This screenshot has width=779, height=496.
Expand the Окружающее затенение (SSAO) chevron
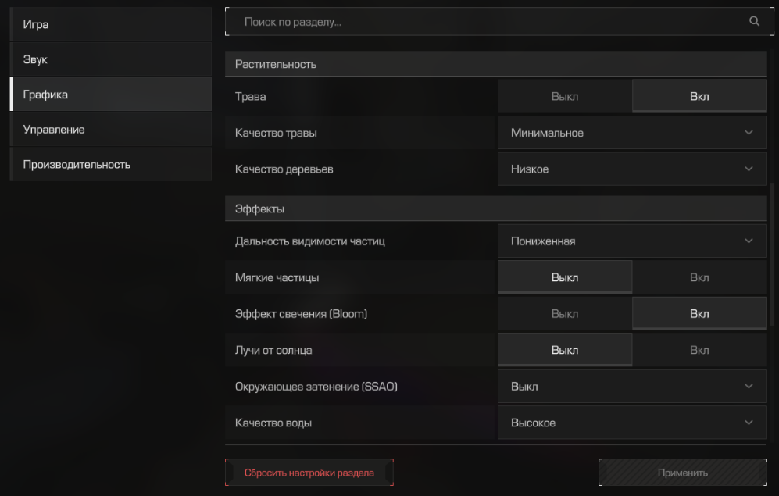[x=749, y=387]
